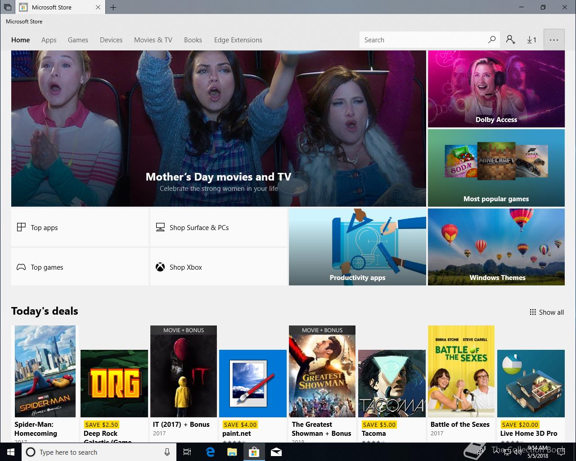Close the Microsoft Store tab
The width and height of the screenshot is (576, 461).
click(98, 7)
